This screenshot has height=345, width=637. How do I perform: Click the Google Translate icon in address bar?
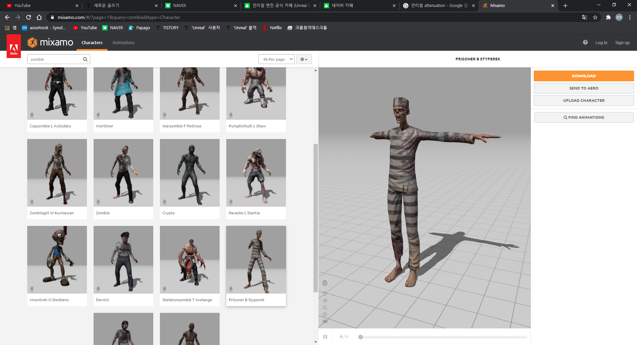[x=585, y=17]
